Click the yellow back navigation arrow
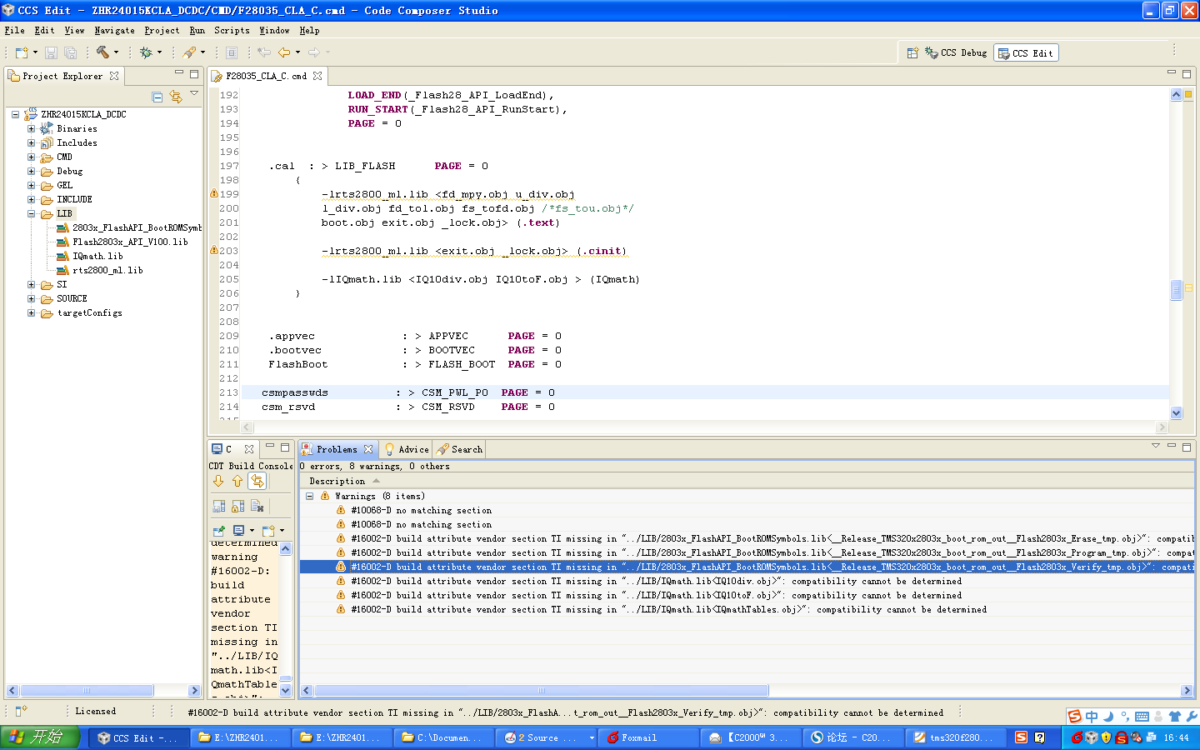Viewport: 1200px width, 750px height. click(x=284, y=52)
